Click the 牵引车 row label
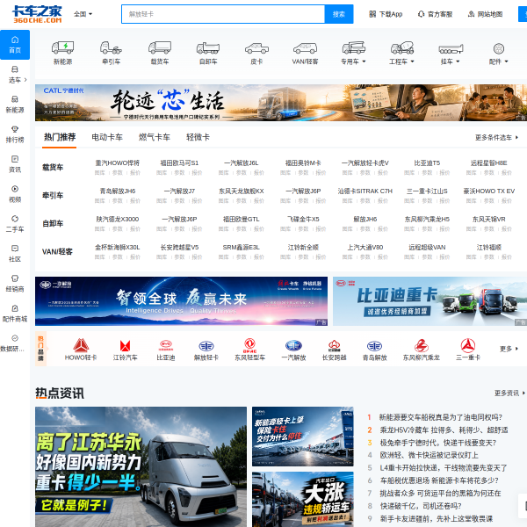 point(53,195)
